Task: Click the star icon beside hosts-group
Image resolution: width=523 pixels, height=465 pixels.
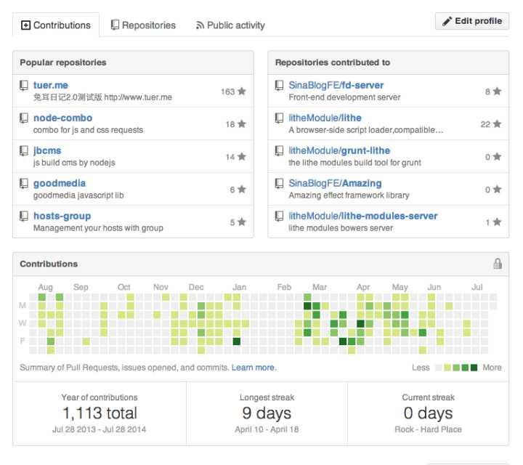Action: click(241, 222)
